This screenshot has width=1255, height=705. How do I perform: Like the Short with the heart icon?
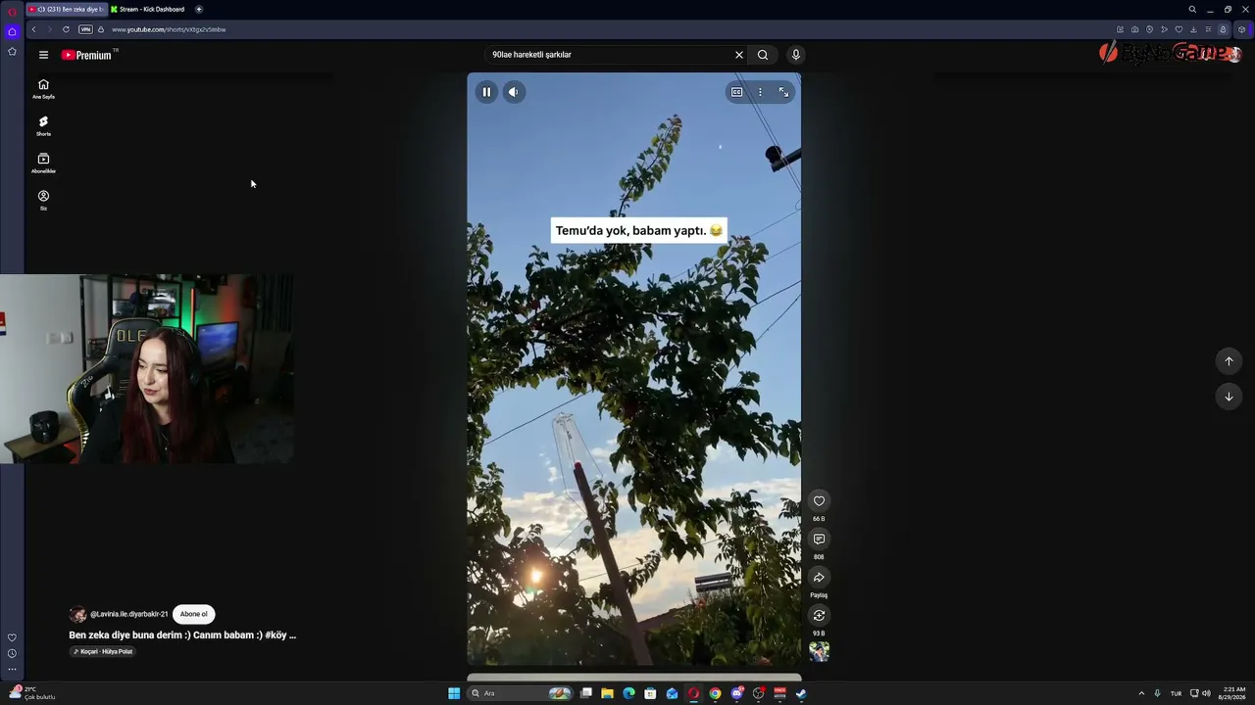819,501
